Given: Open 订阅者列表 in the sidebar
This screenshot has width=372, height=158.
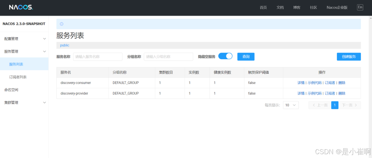Looking at the screenshot, I should coord(24,77).
